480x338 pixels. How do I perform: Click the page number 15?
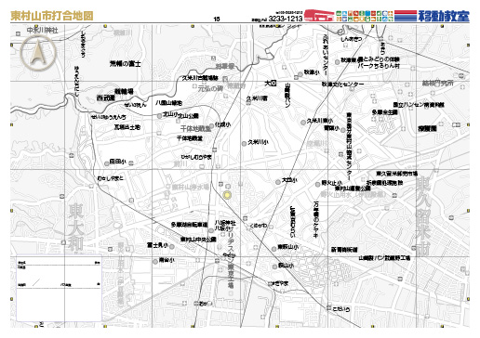pyautogui.click(x=217, y=19)
